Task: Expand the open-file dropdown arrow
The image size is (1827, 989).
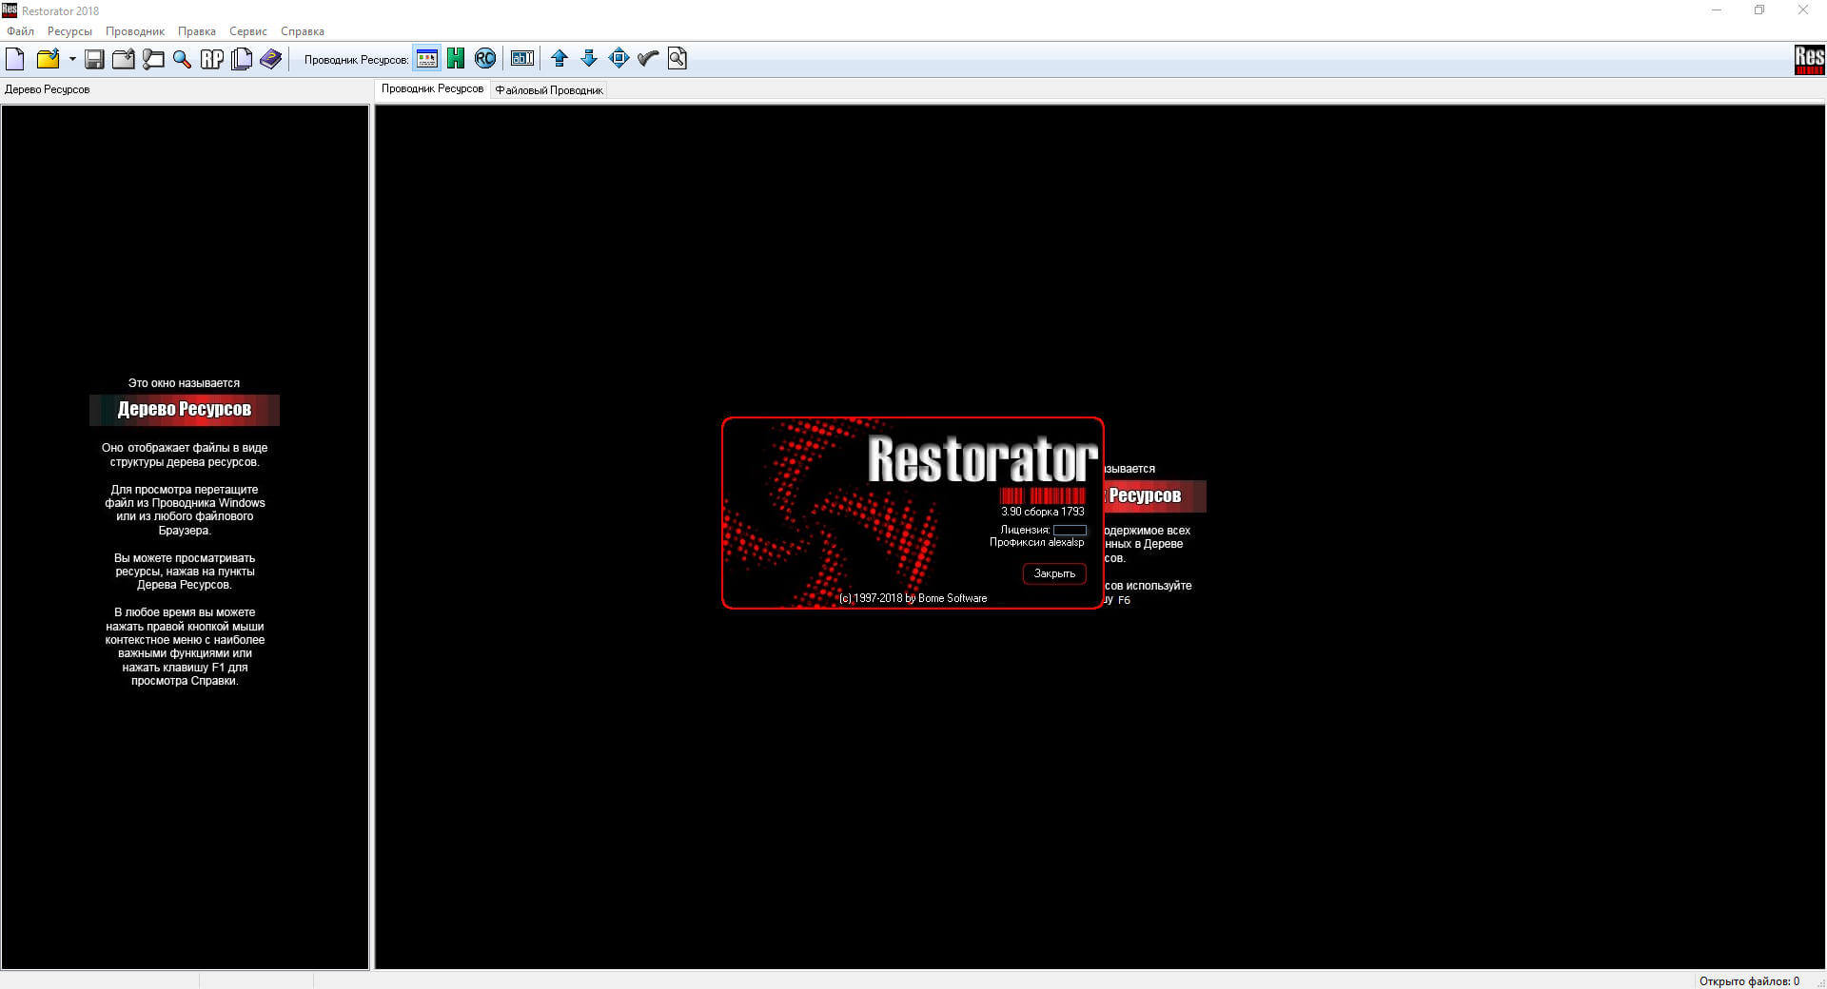Action: point(72,59)
